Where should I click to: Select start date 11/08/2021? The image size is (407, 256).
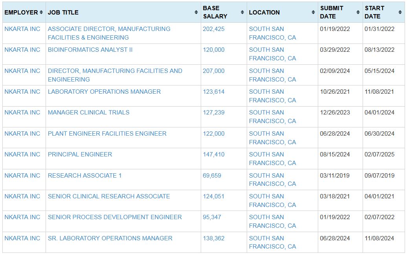click(379, 92)
